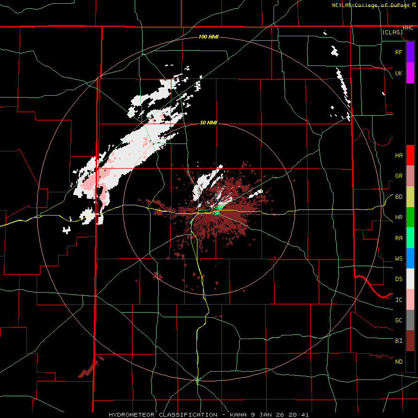Click the blue WS legend color swatch

(410, 258)
